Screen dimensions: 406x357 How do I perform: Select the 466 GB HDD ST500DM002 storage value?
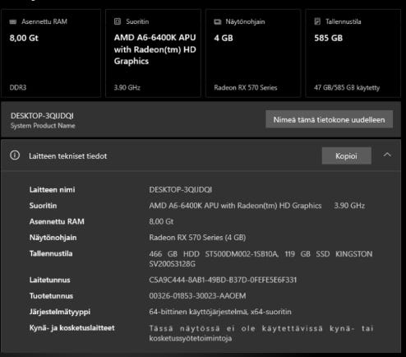click(261, 258)
